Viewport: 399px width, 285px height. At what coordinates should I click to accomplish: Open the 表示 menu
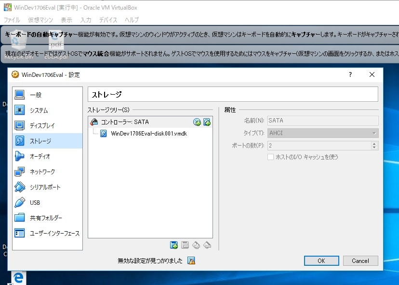(x=66, y=20)
